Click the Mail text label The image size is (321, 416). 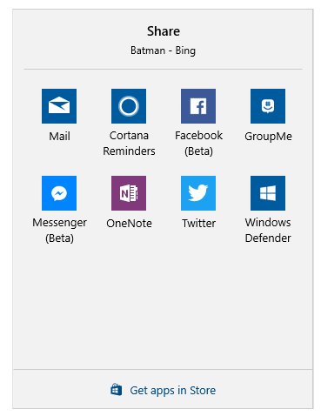coord(59,136)
